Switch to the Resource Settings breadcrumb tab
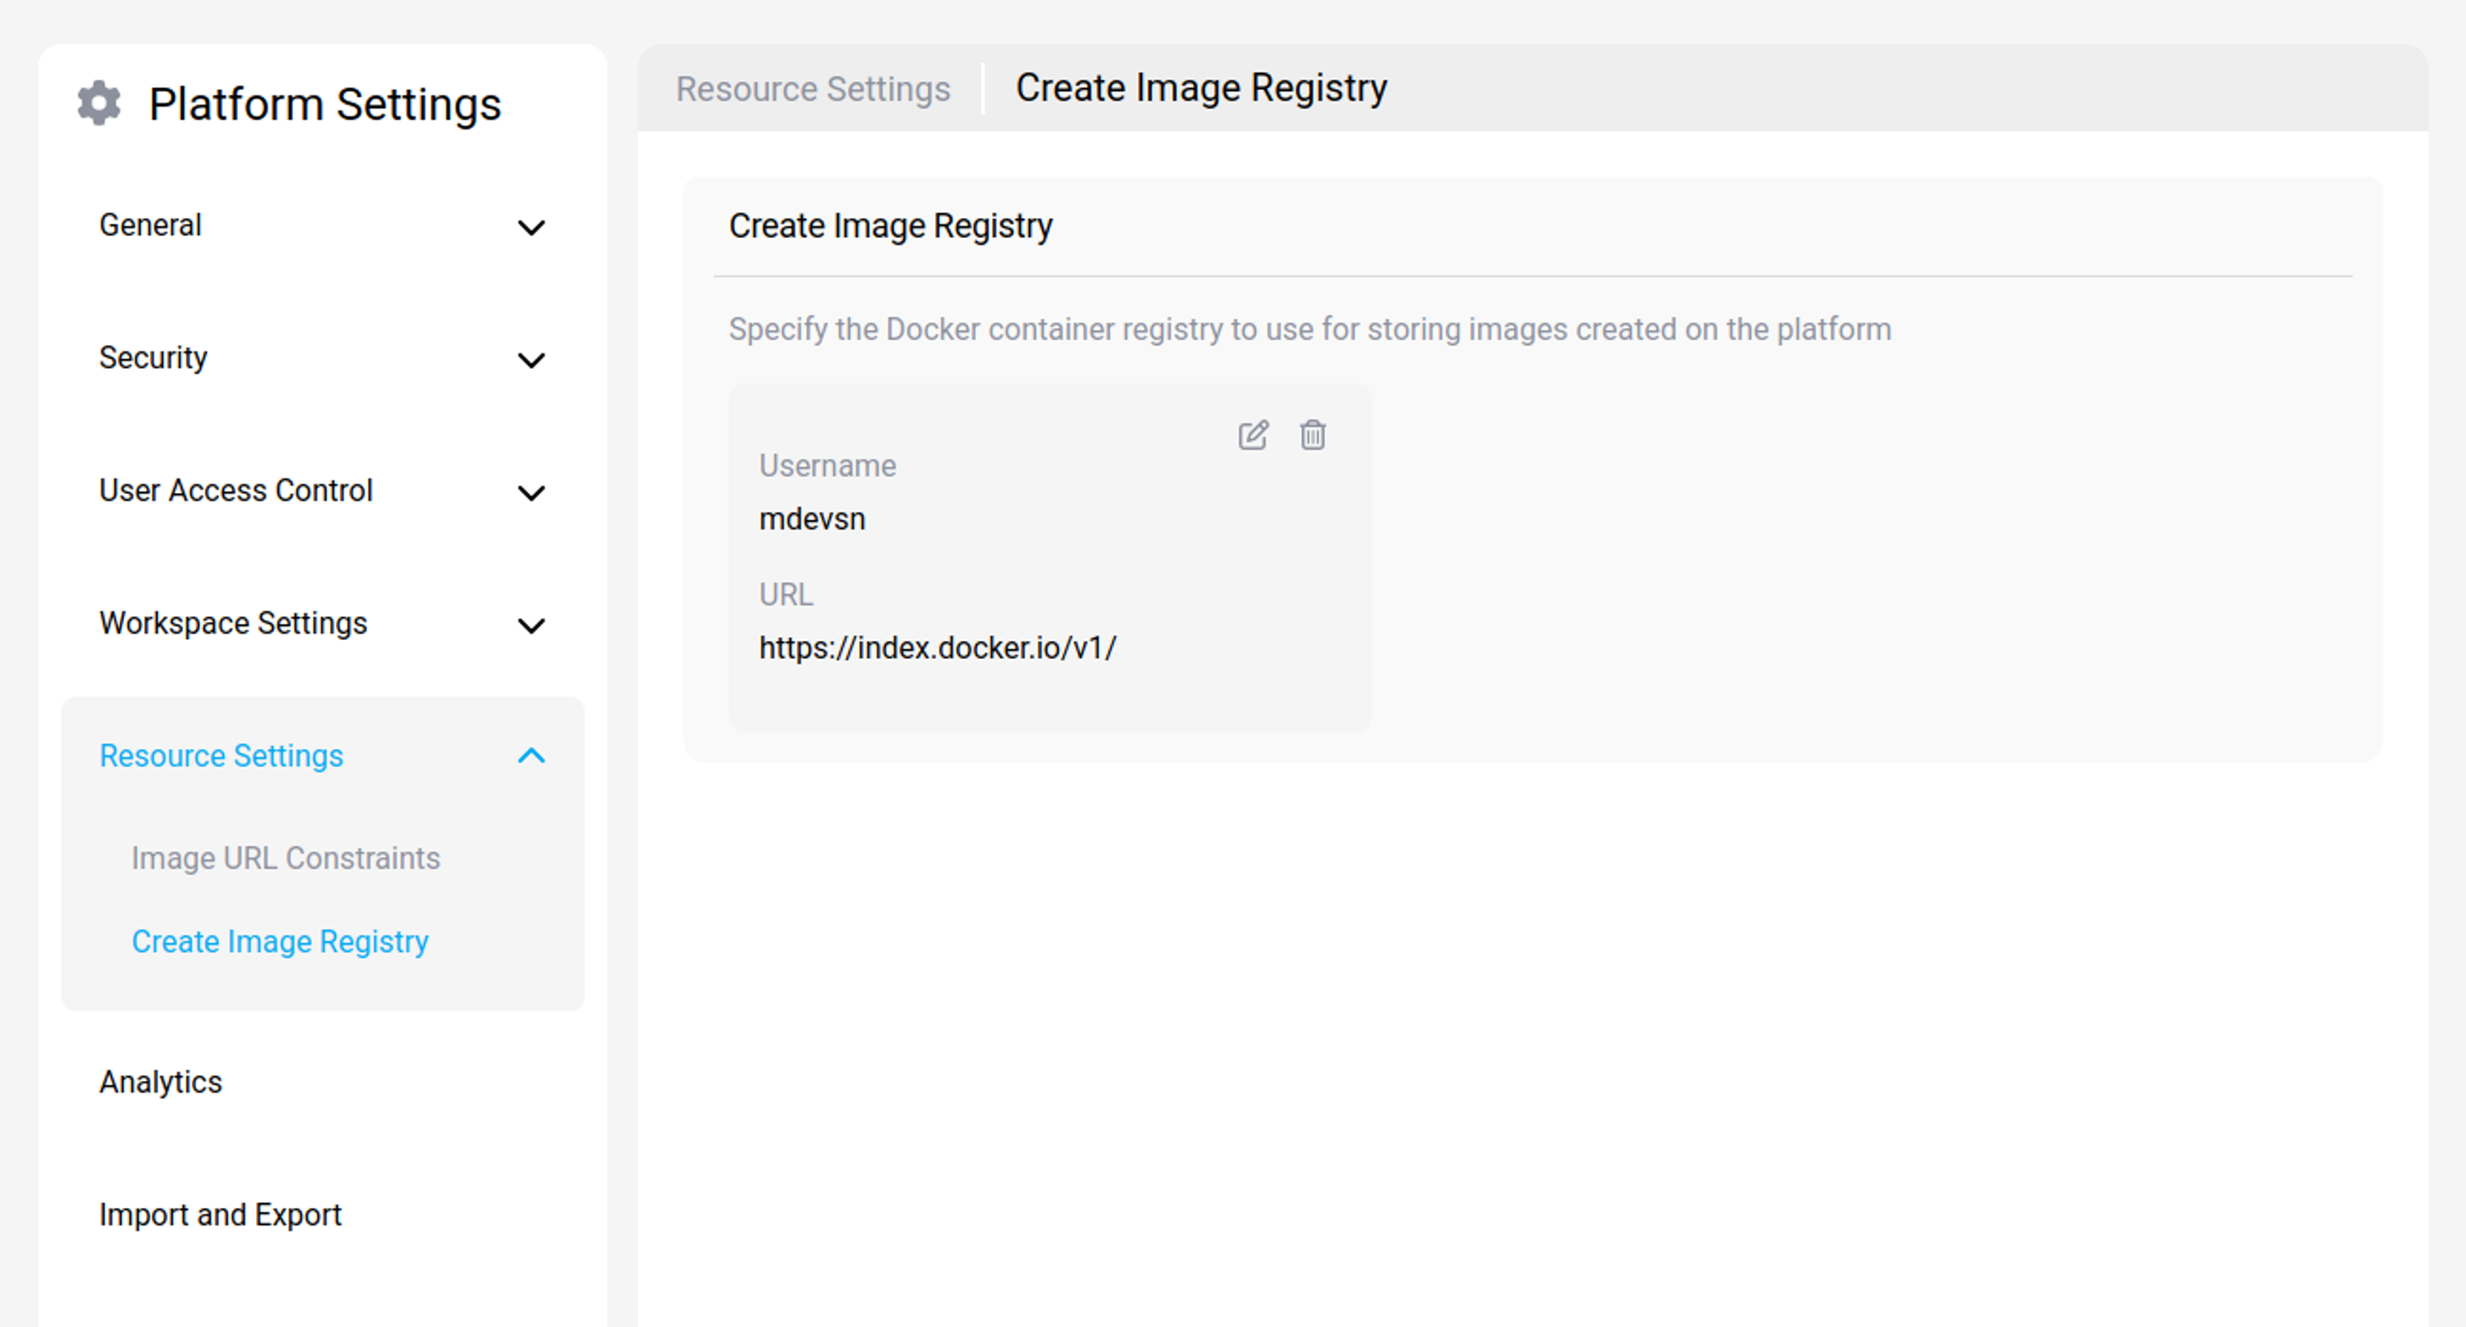 812,89
